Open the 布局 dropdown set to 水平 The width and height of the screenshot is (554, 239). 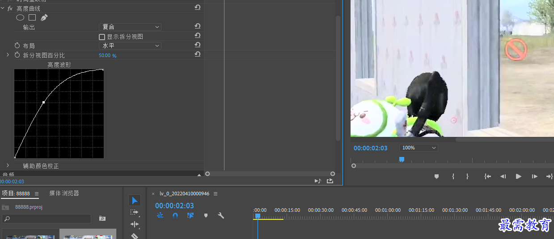pos(130,45)
